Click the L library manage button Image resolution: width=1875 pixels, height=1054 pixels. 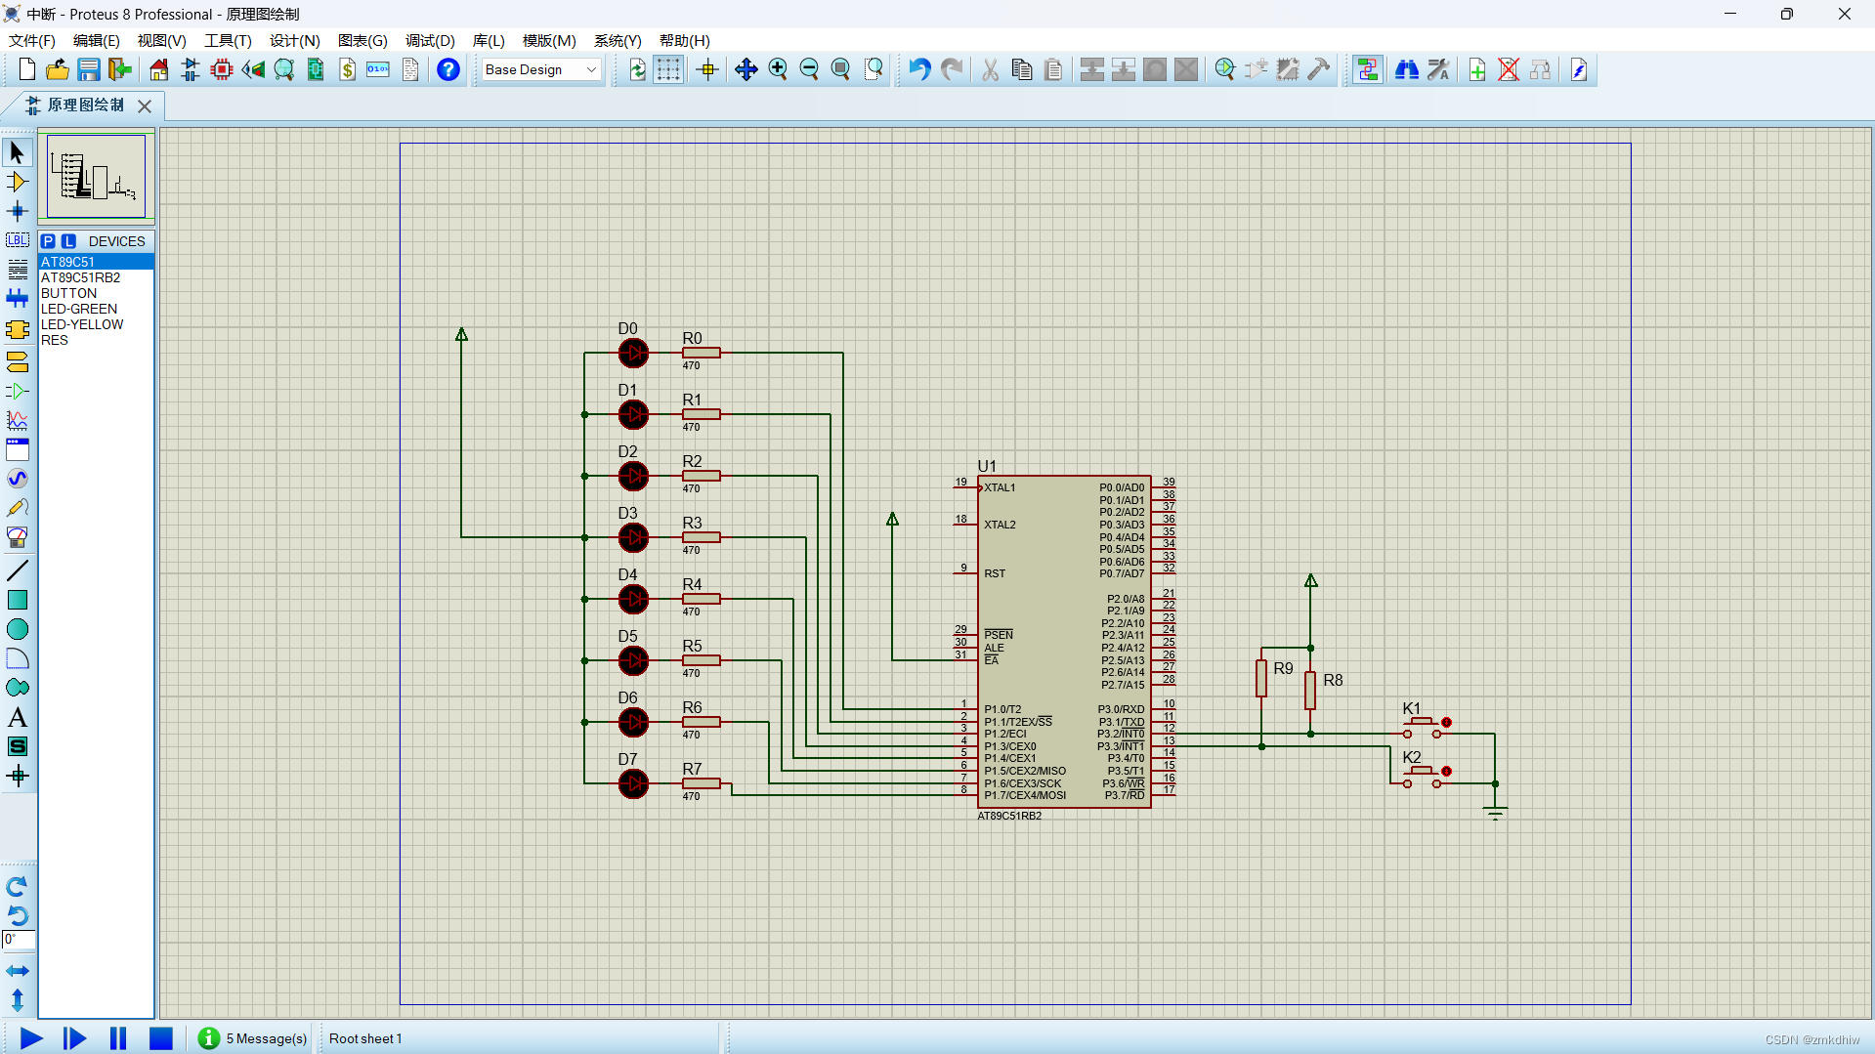(68, 241)
